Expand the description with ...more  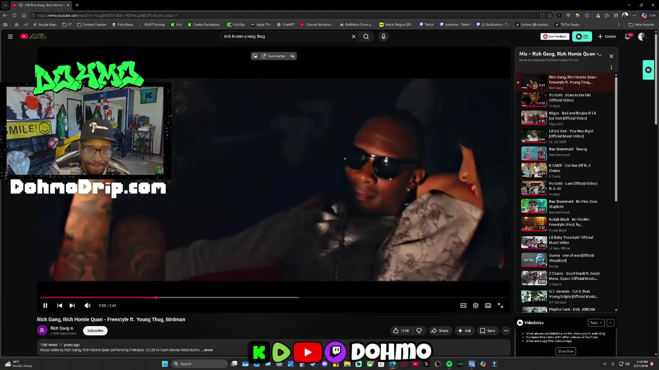coord(207,350)
